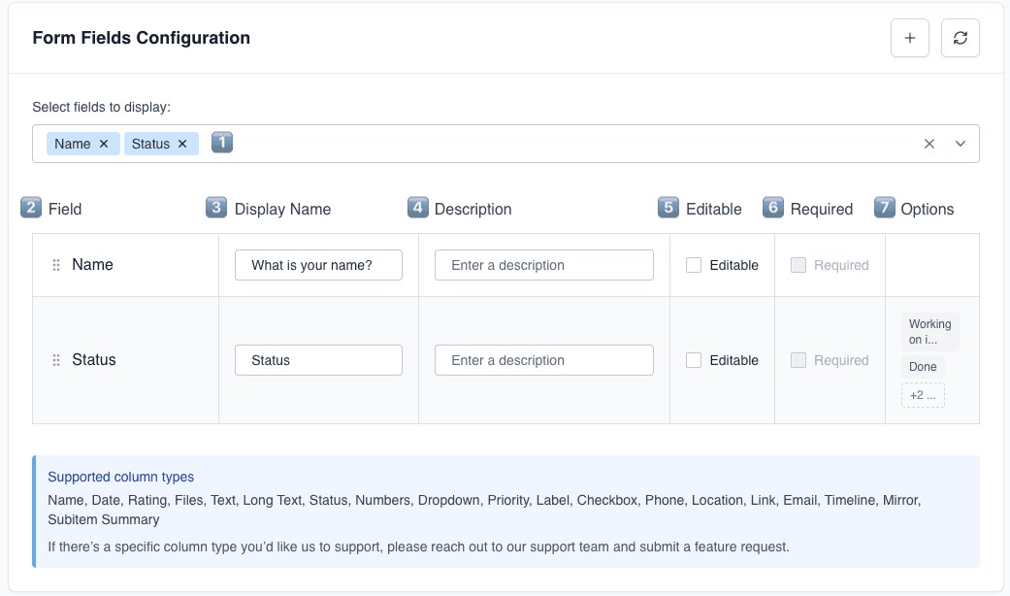This screenshot has height=596, width=1010.
Task: Remove the Name tag from selected fields
Action: point(104,144)
